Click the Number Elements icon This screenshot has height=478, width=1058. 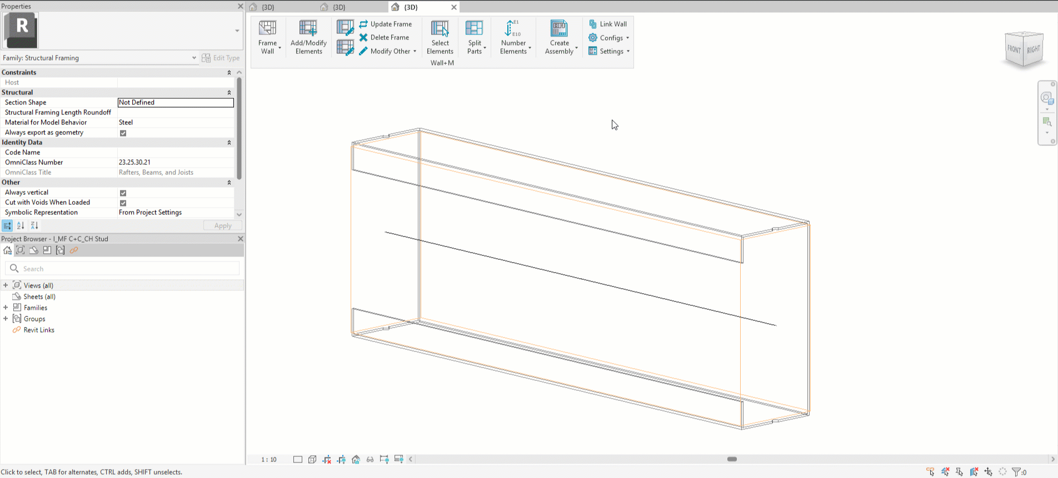512,28
